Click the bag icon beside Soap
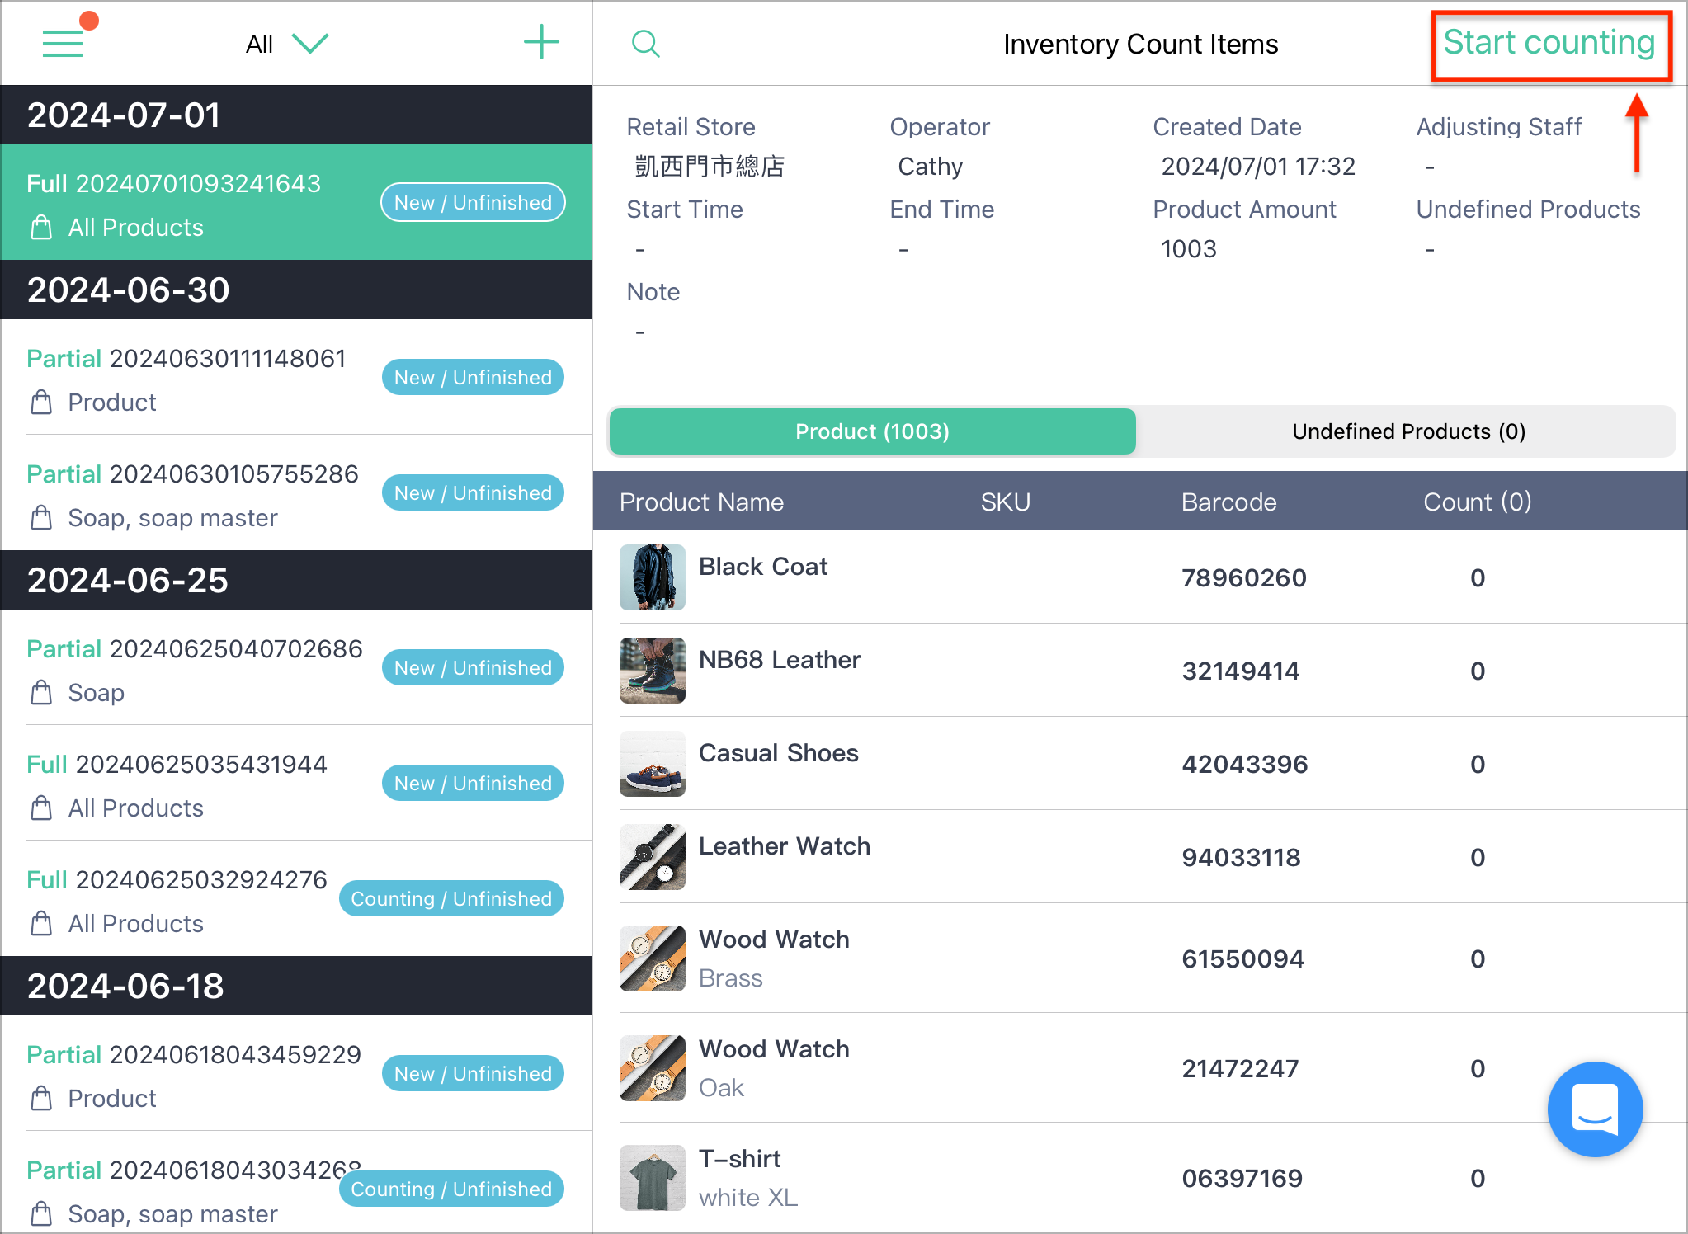This screenshot has height=1234, width=1688. 41,692
